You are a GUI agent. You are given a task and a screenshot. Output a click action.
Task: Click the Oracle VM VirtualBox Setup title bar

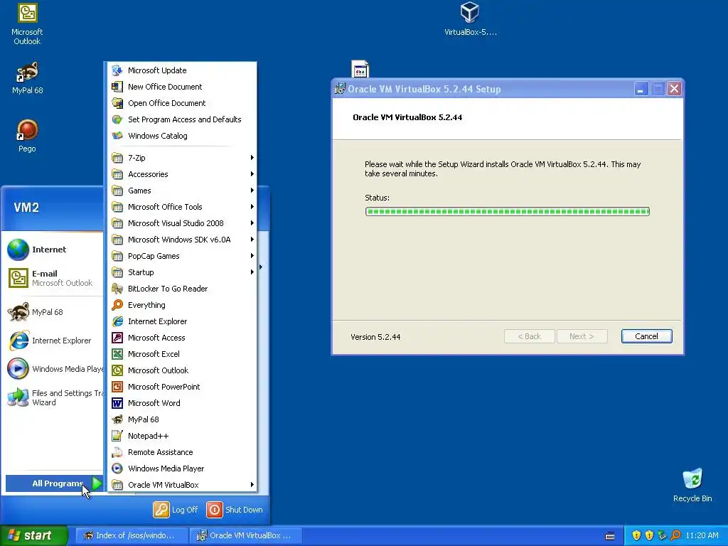(483, 89)
